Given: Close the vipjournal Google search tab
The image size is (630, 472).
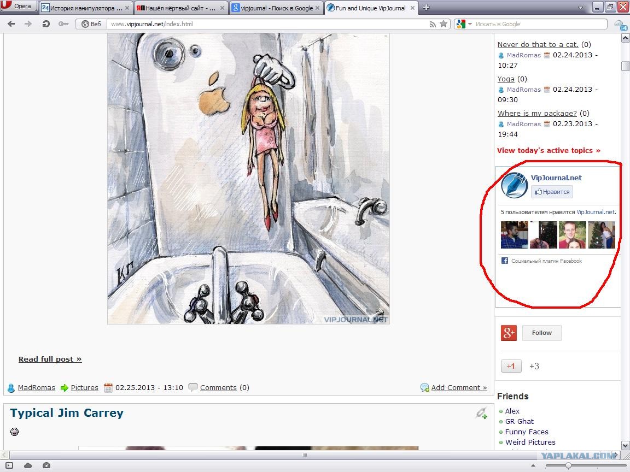Looking at the screenshot, I should [x=317, y=8].
